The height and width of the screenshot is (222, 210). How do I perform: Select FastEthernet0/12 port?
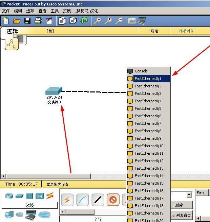coord(148,161)
